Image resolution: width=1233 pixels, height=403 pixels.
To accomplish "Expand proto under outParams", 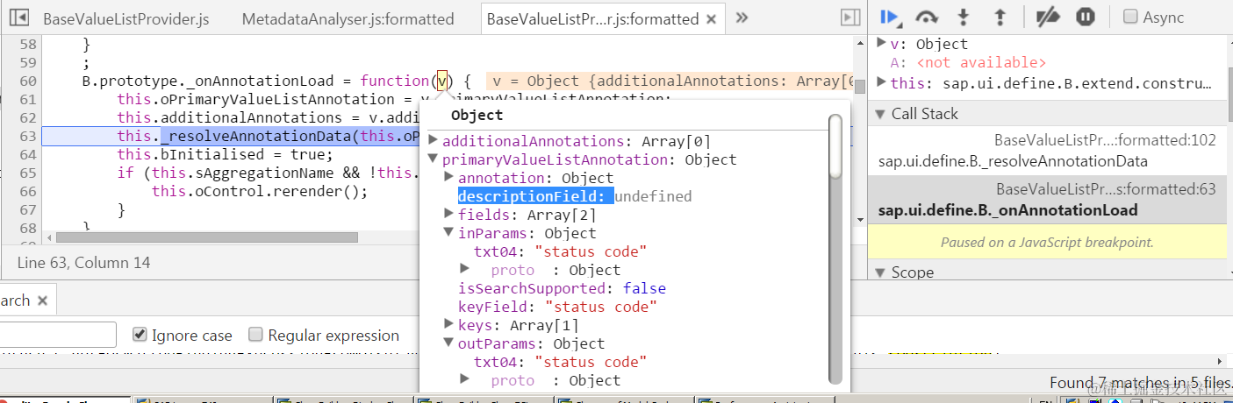I will [x=465, y=380].
